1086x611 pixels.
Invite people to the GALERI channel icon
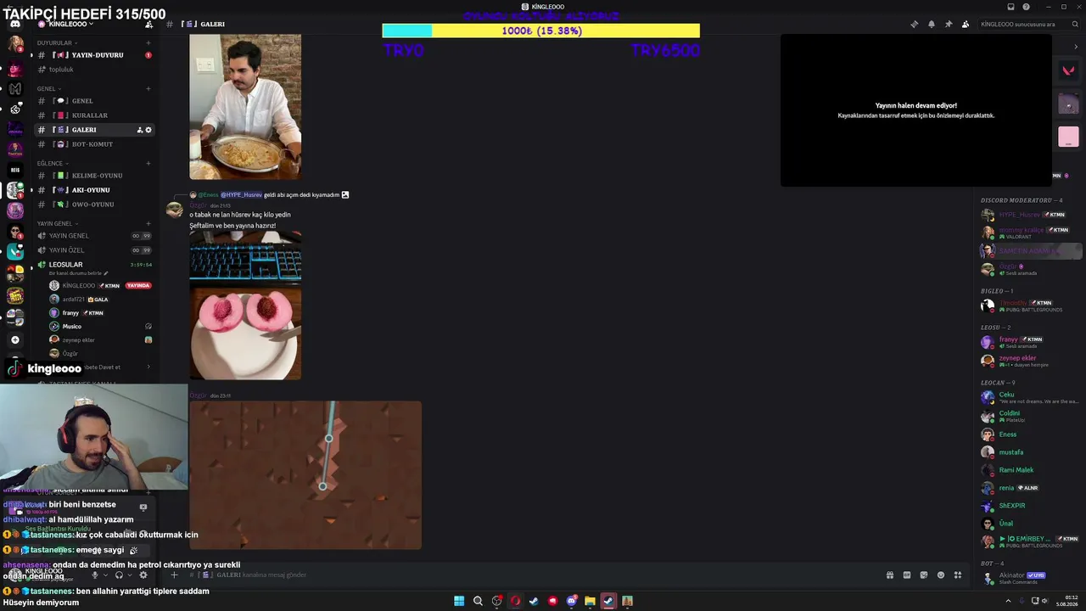point(140,130)
